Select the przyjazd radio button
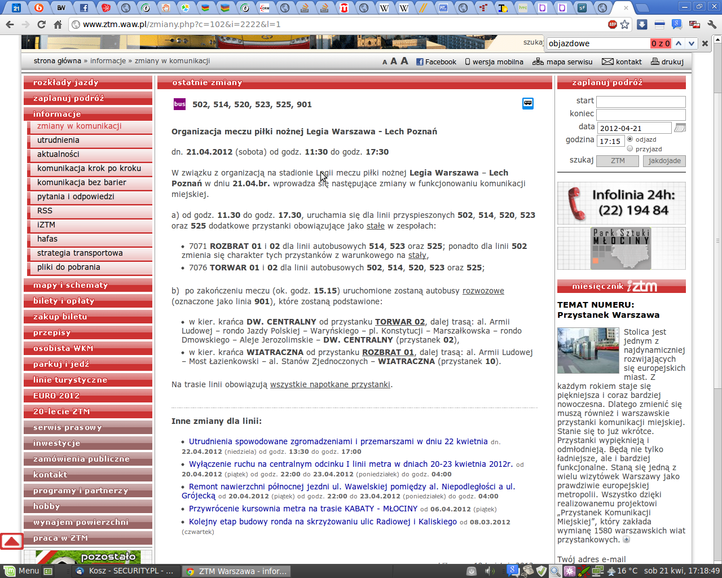The width and height of the screenshot is (722, 578). tap(630, 148)
